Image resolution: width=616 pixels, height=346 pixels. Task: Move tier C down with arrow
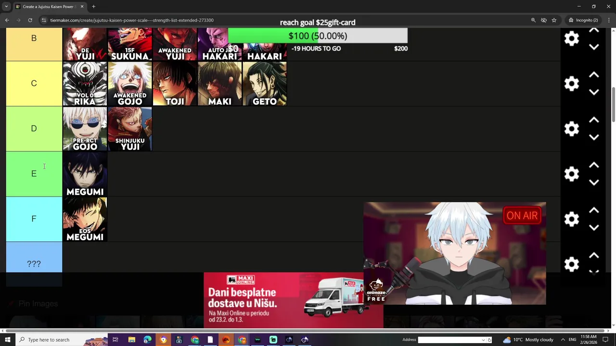tap(594, 92)
